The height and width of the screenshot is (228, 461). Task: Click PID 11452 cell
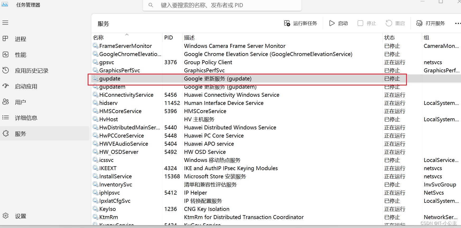coord(172,103)
